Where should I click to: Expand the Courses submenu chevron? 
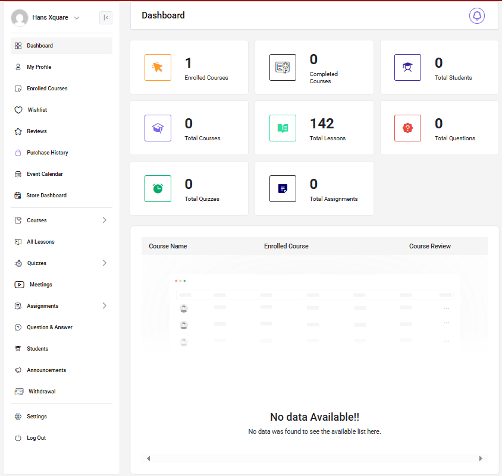tap(105, 220)
